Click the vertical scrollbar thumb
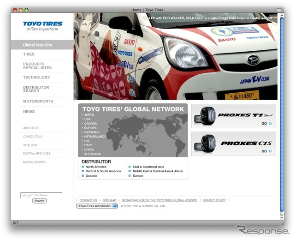The image size is (295, 240). click(x=282, y=114)
